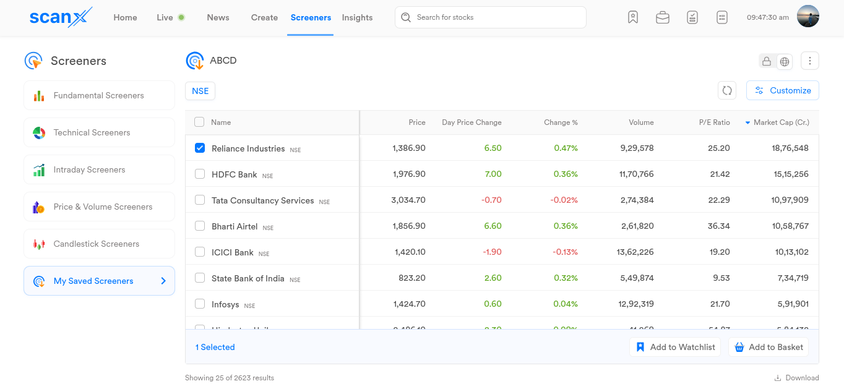Toggle the select-all checkbox in Name header
This screenshot has width=844, height=389.
point(199,122)
